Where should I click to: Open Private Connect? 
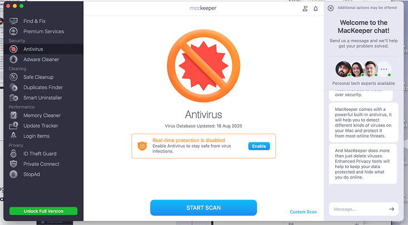[42, 164]
